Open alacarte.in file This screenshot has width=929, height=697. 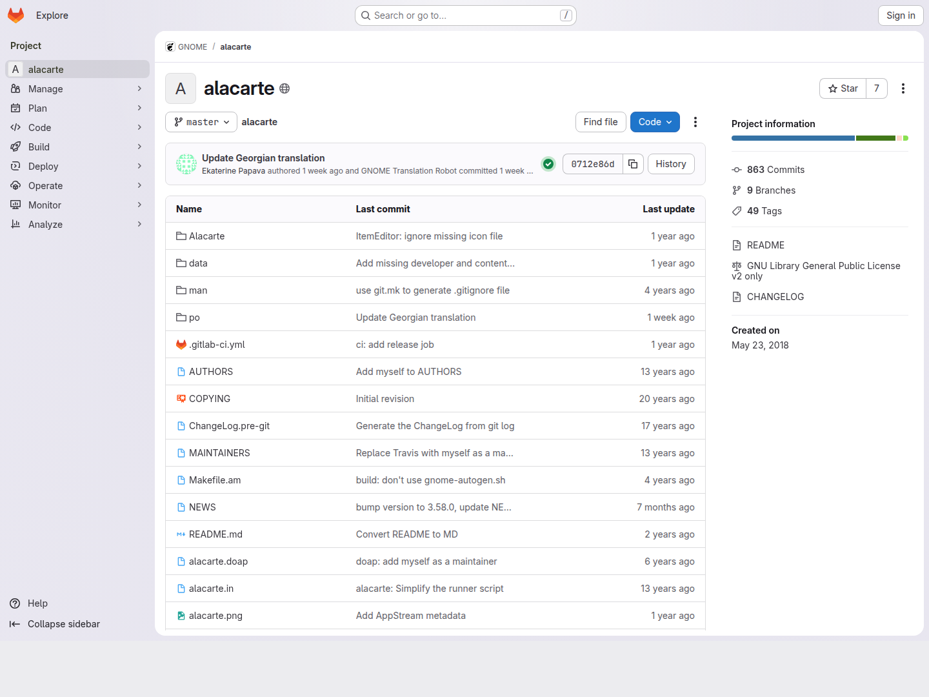[x=211, y=589]
